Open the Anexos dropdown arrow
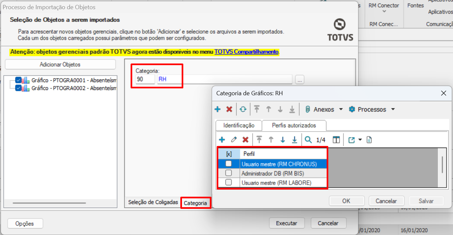This screenshot has width=453, height=235. point(341,109)
